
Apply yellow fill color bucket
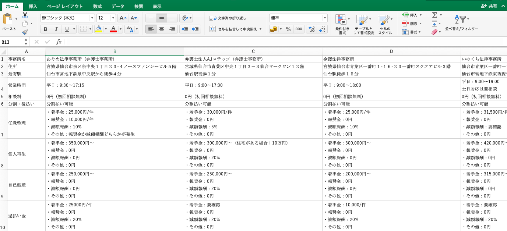click(98, 29)
